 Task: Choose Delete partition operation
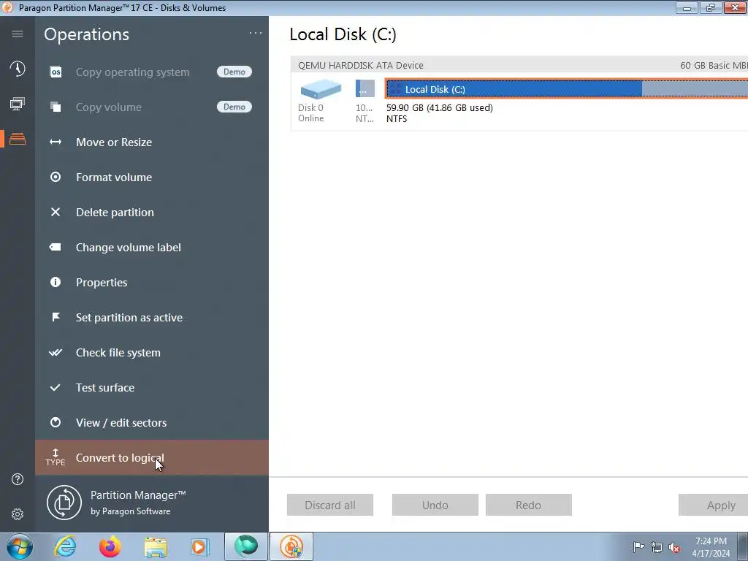(152, 213)
